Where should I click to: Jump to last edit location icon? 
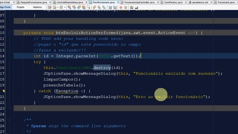49,7
